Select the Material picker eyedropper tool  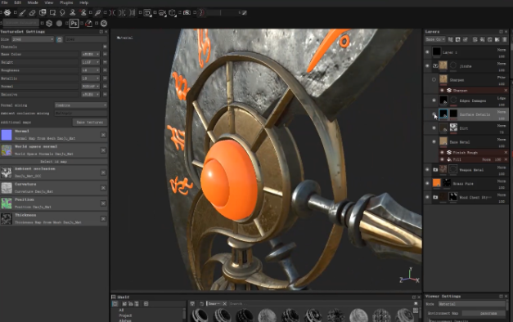click(97, 13)
